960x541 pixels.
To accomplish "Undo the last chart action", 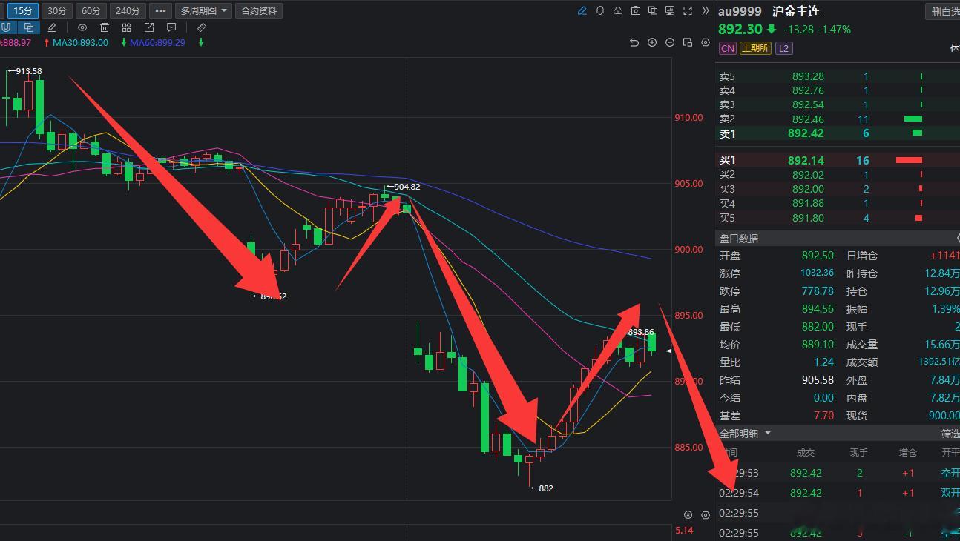I will [634, 42].
